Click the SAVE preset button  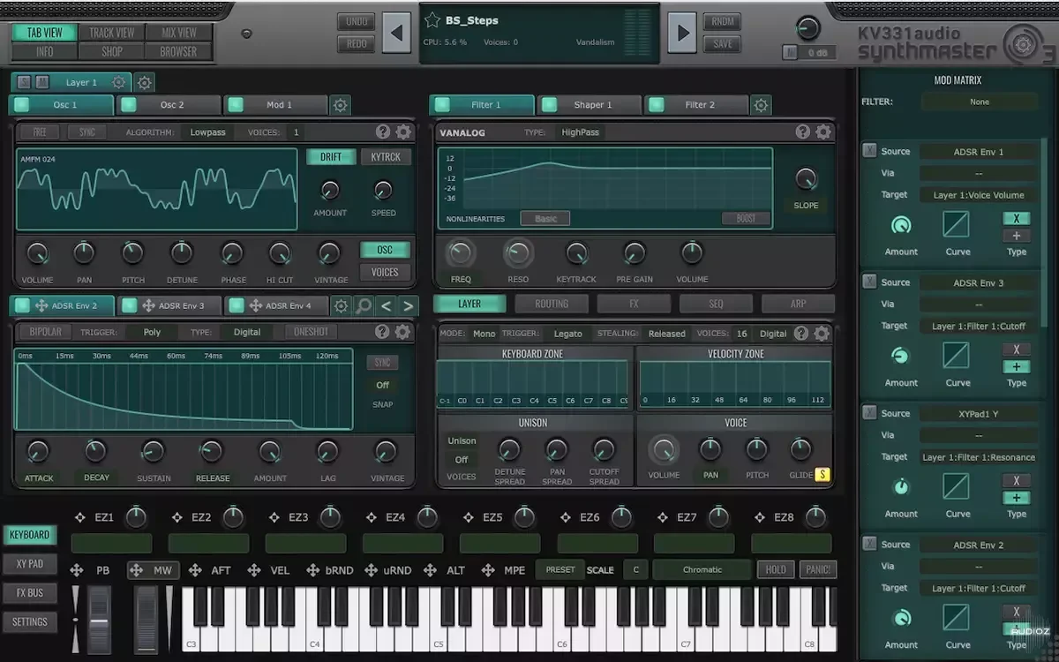click(x=722, y=44)
